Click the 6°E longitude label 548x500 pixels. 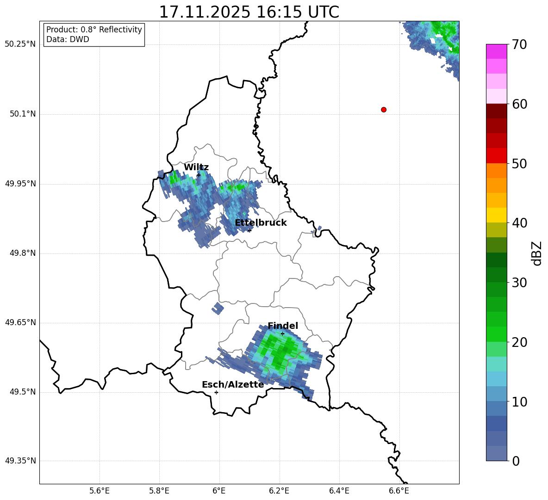click(x=219, y=491)
